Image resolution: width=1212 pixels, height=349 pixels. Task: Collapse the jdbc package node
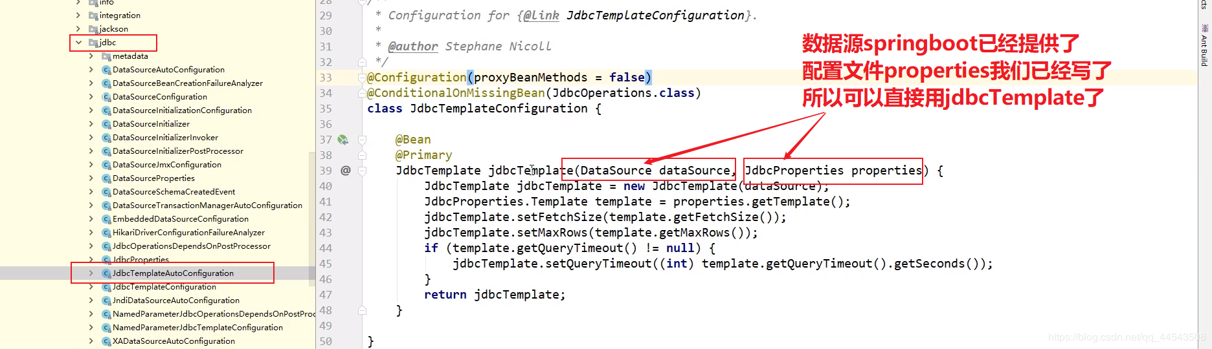coord(78,43)
